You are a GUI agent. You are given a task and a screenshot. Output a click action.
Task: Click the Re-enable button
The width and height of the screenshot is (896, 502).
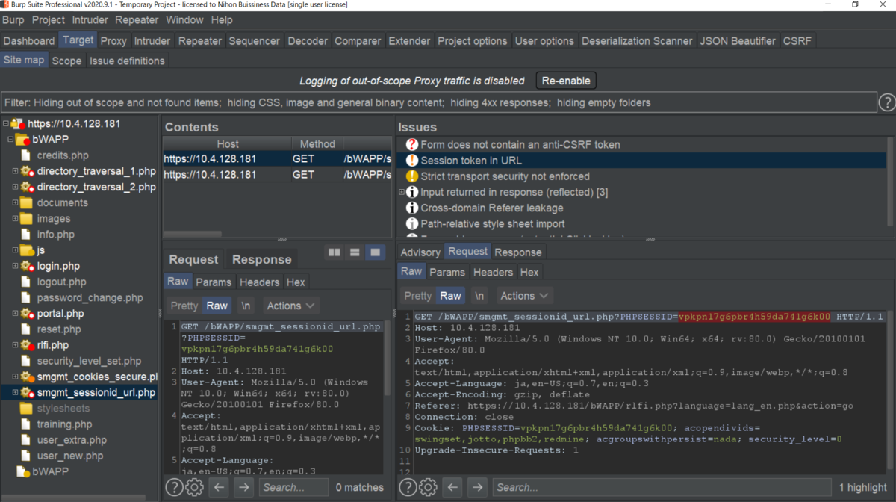pos(566,81)
